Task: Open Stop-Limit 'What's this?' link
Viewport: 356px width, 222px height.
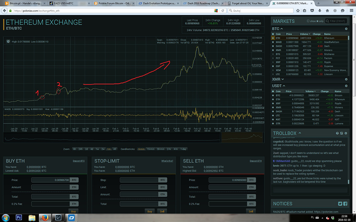Action: coord(167,161)
